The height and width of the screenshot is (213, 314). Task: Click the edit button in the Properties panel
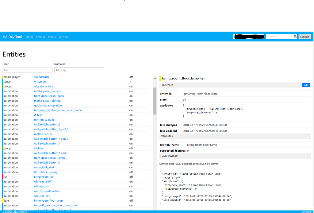tap(306, 85)
